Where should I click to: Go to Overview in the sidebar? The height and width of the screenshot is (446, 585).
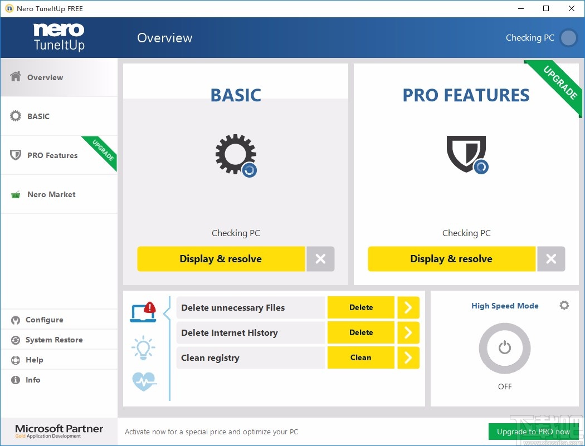pyautogui.click(x=59, y=77)
